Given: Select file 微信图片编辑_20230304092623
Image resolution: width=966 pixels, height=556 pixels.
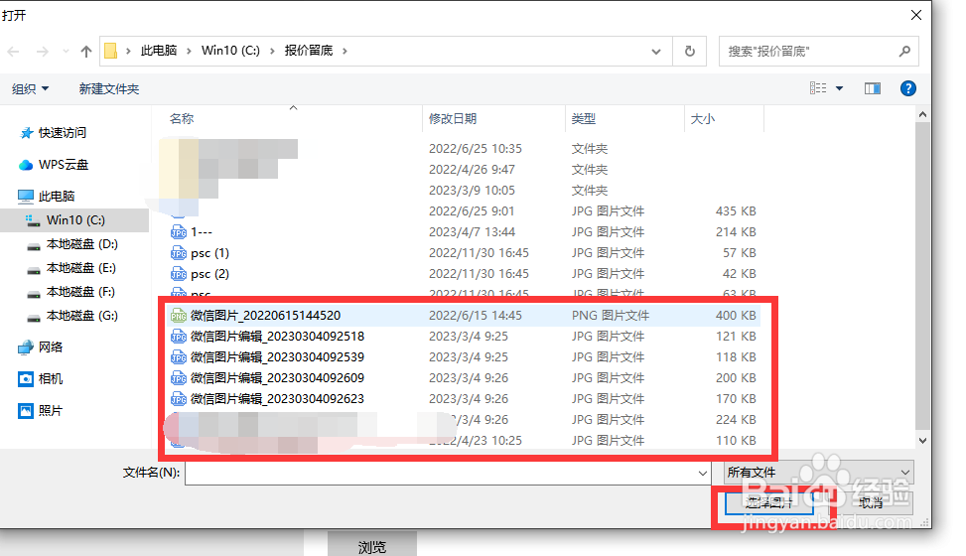Looking at the screenshot, I should click(277, 399).
